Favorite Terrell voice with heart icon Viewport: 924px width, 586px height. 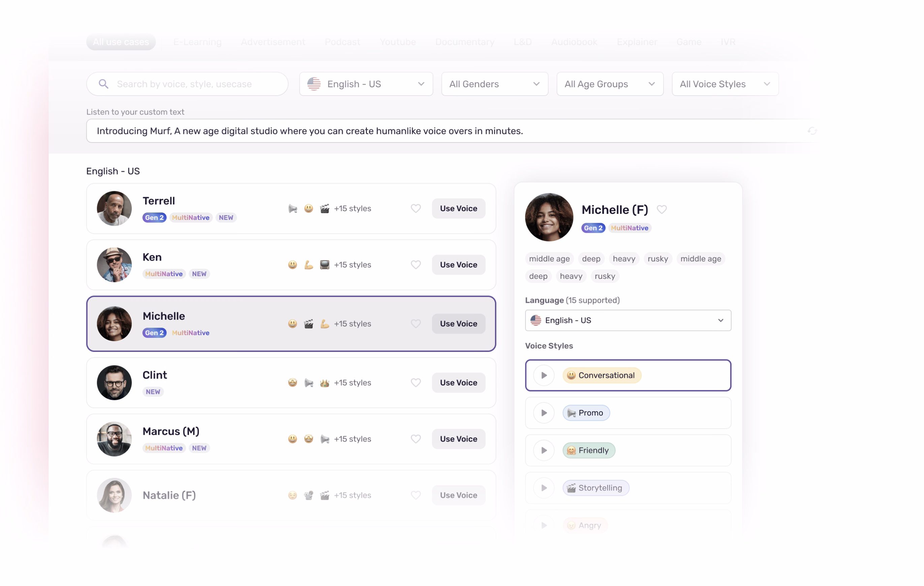(415, 208)
